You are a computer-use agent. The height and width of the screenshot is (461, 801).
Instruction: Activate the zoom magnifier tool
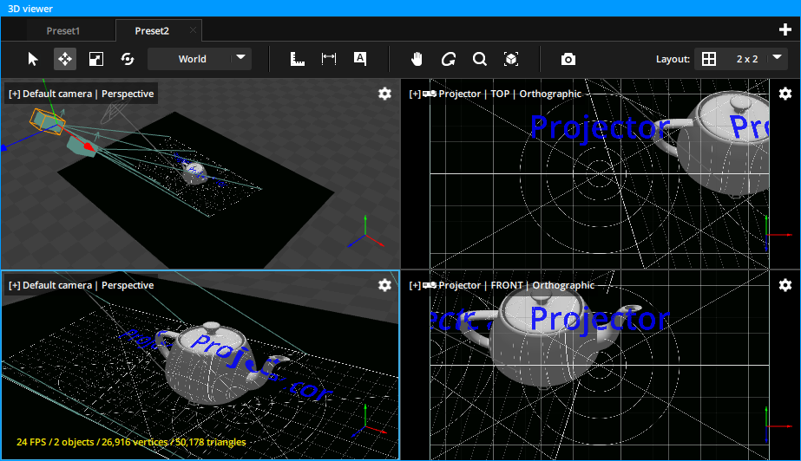click(x=480, y=59)
